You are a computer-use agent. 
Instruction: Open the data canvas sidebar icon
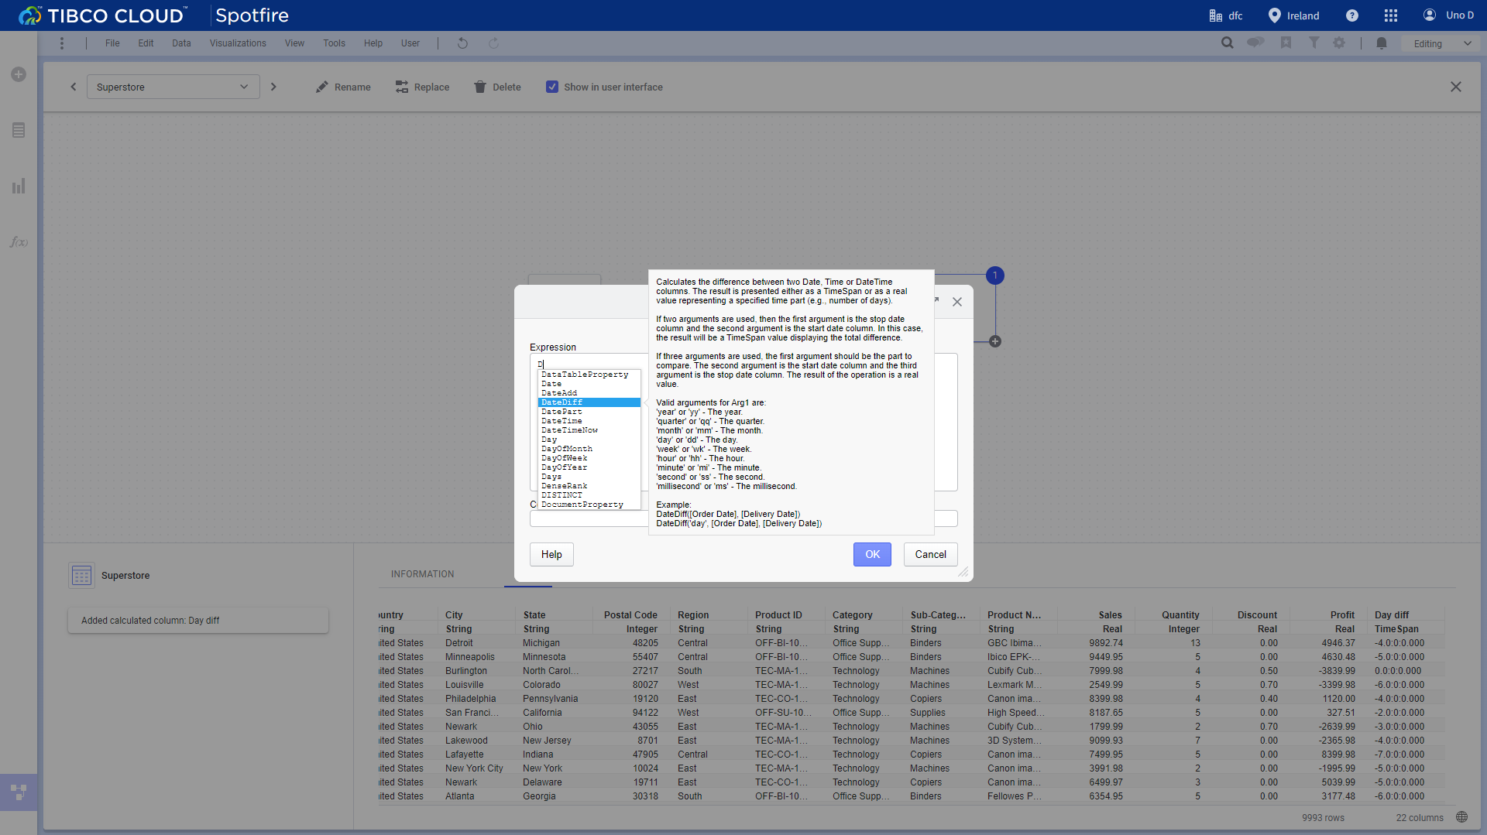[19, 792]
